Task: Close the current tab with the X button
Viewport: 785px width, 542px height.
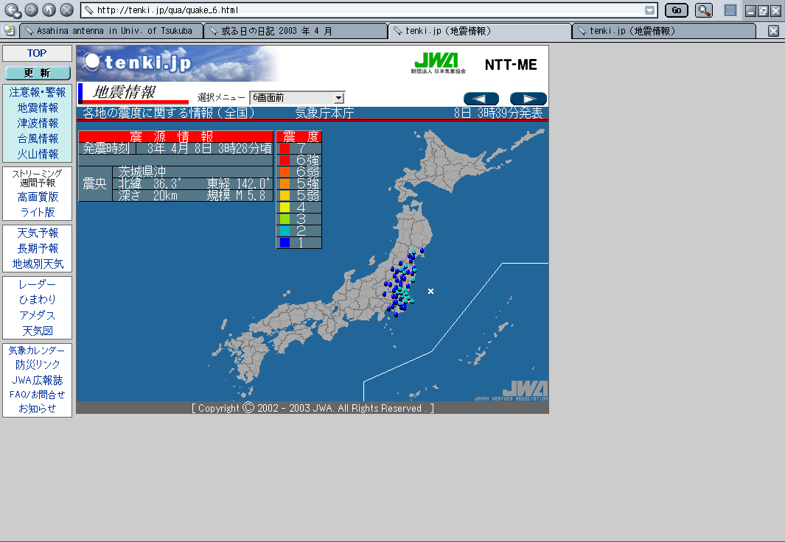Action: click(773, 31)
